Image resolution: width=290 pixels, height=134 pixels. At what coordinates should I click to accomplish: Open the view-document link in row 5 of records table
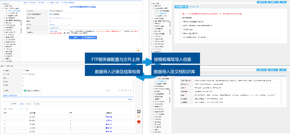pos(109,132)
